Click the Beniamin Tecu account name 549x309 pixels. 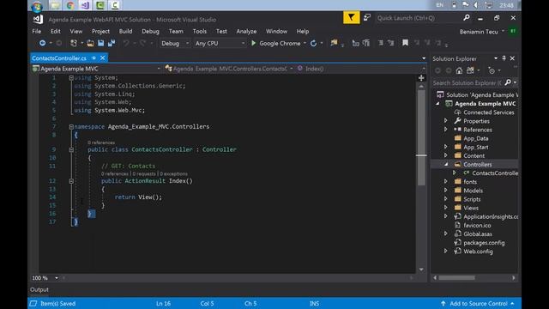tap(479, 32)
